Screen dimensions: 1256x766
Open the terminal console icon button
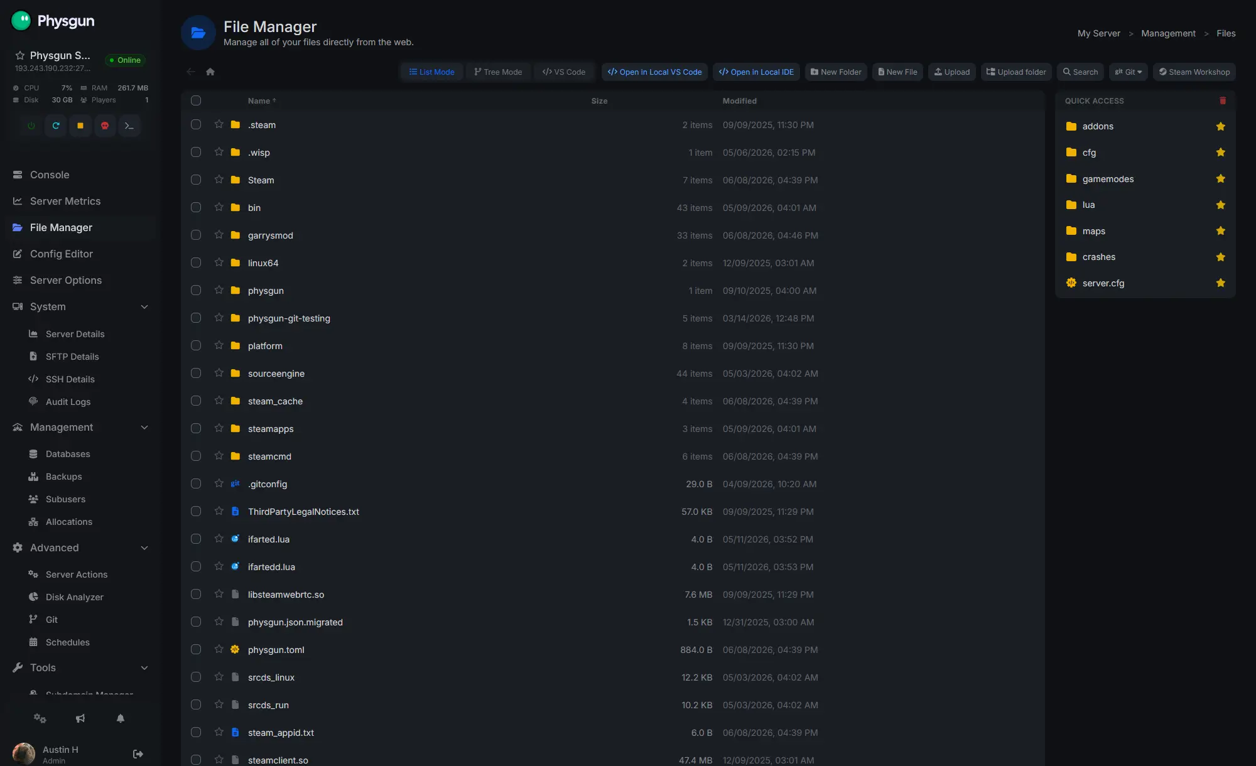[129, 126]
